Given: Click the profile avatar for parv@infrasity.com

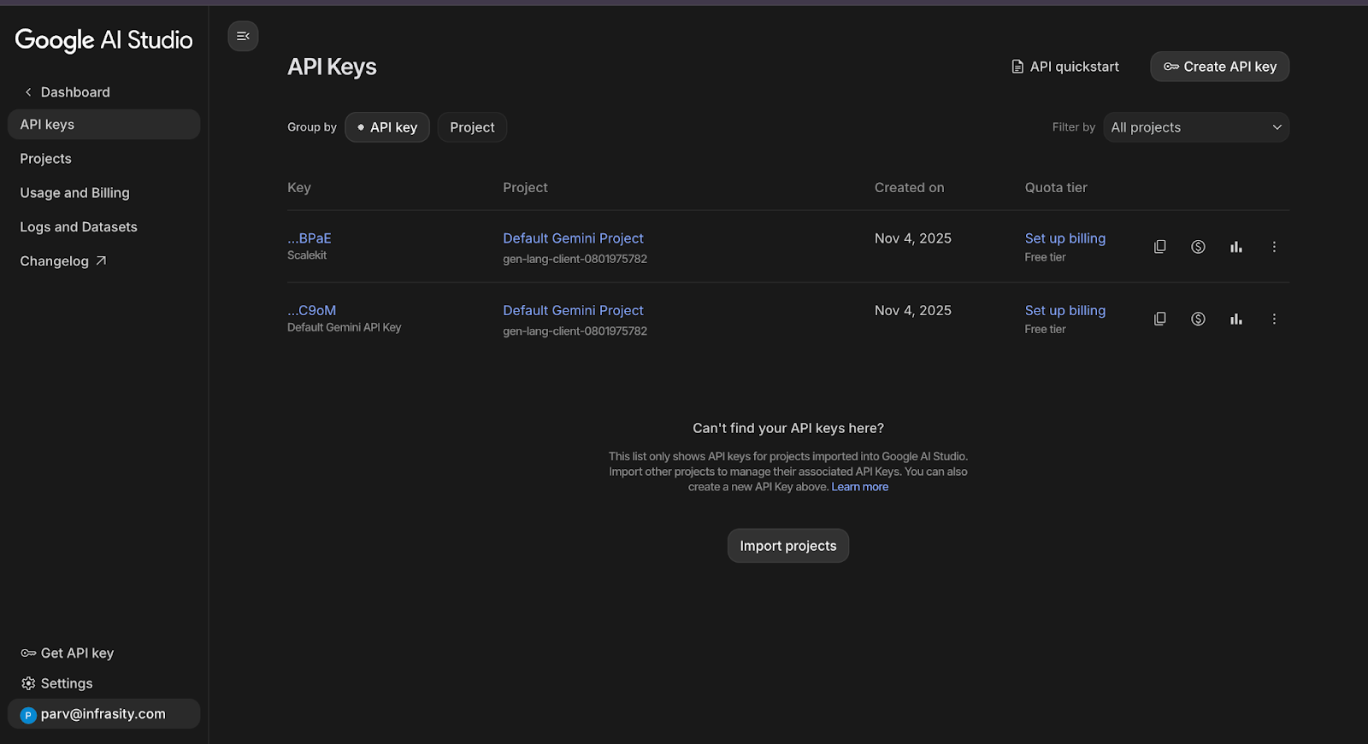Looking at the screenshot, I should (x=28, y=715).
